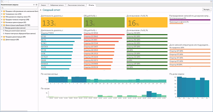Switch to the Запрос tab
Viewport: 213px width, 112px height.
tap(43, 5)
